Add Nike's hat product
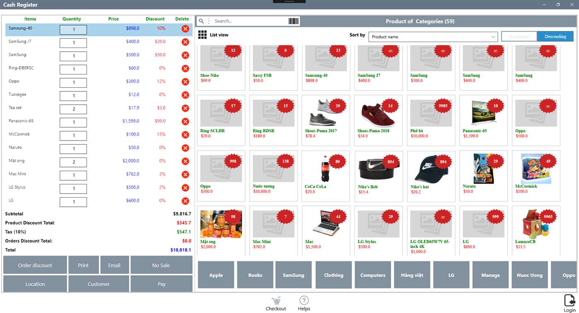 (431, 176)
